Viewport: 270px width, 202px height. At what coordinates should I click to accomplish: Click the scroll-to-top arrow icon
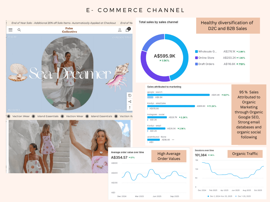129,108
